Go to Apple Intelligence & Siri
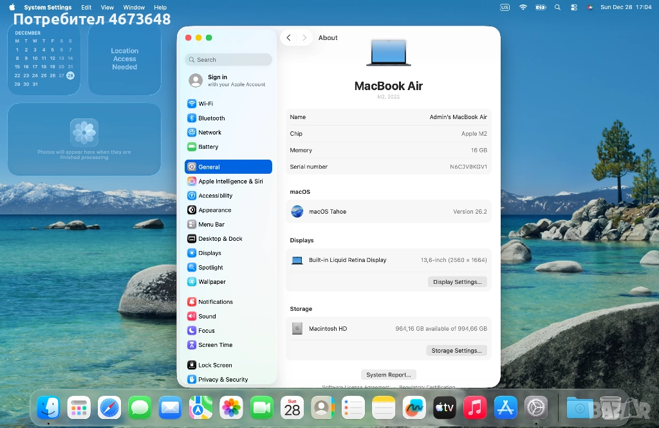The width and height of the screenshot is (659, 428). pos(230,181)
